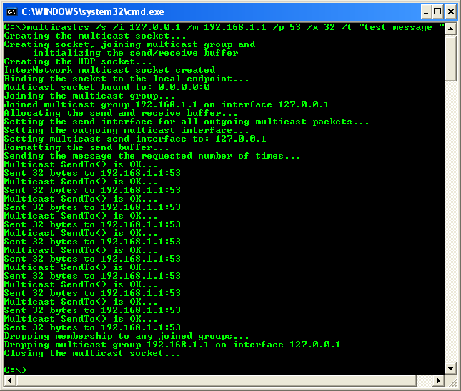Click the final C:\> prompt
This screenshot has width=461, height=391.
click(15, 370)
